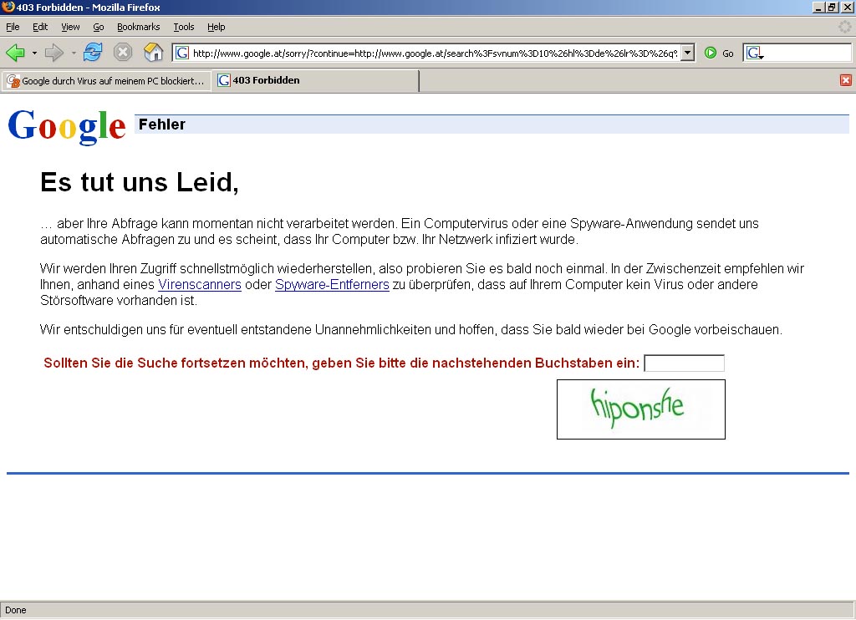Open the Help menu

216,27
